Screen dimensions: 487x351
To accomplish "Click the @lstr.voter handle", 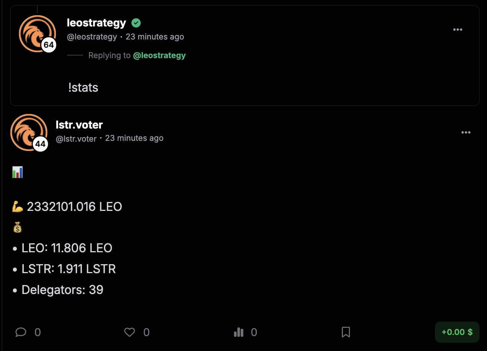I will click(76, 139).
